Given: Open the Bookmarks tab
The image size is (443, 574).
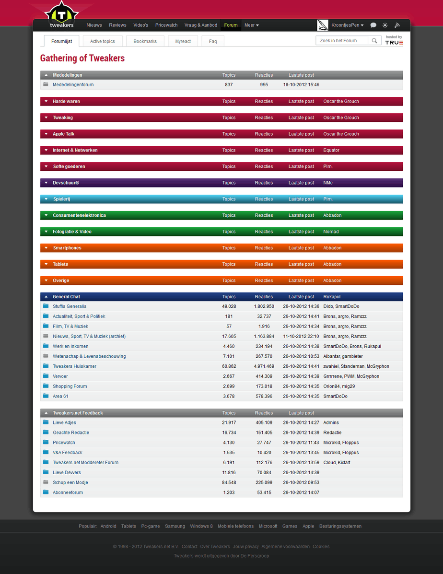Looking at the screenshot, I should (x=145, y=41).
